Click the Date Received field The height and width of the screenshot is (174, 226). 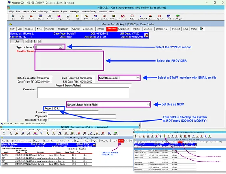point(87,78)
